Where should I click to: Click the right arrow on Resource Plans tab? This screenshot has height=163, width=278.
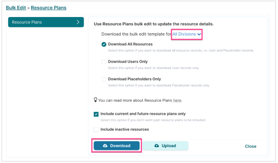click(x=78, y=22)
